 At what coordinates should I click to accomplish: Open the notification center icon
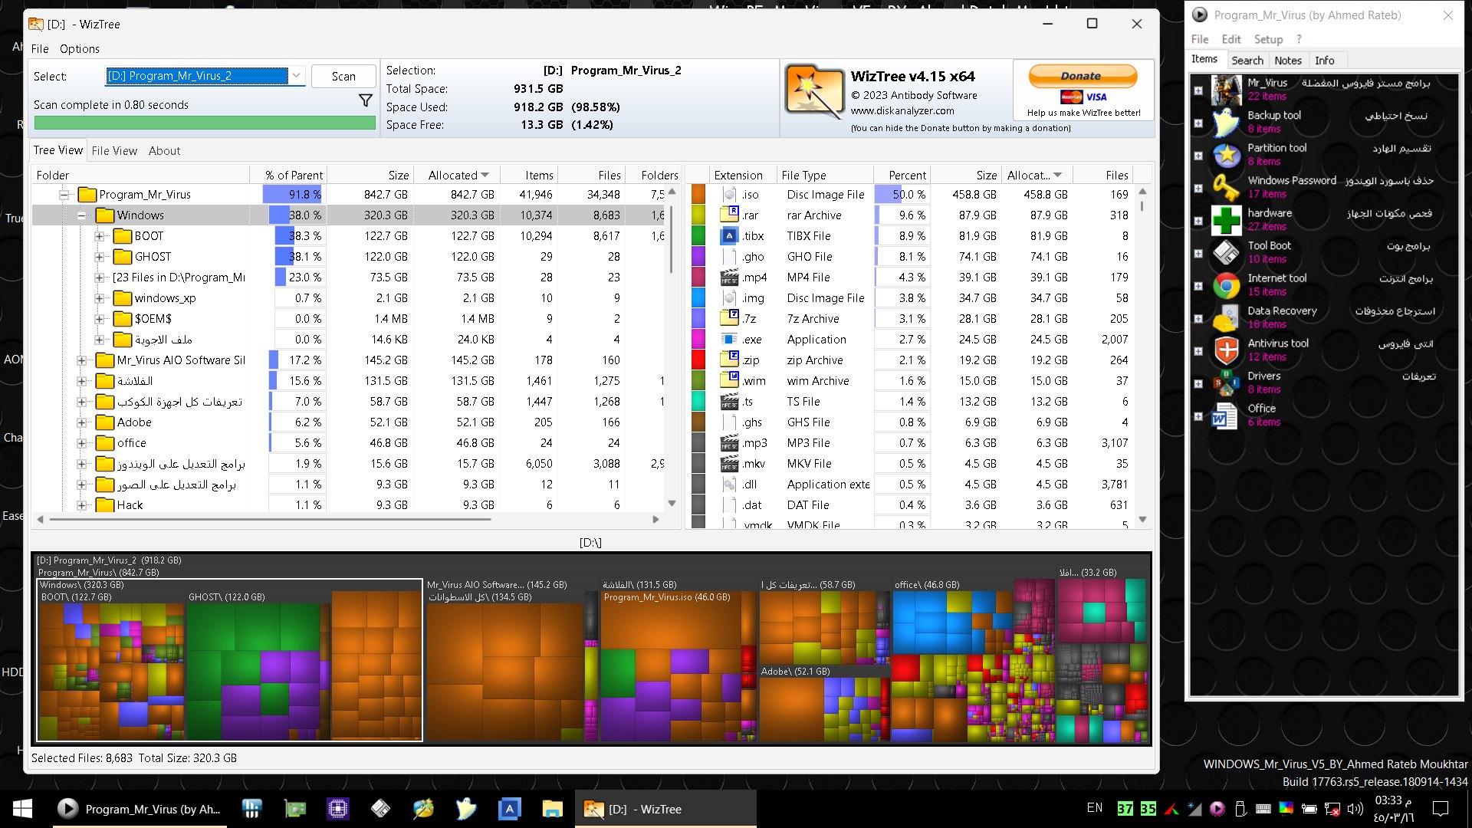pyautogui.click(x=1441, y=809)
